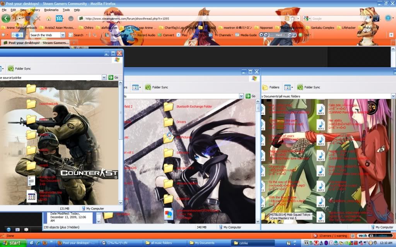Click Folder Sync in the cstrike window
396x247 pixels.
(19, 68)
